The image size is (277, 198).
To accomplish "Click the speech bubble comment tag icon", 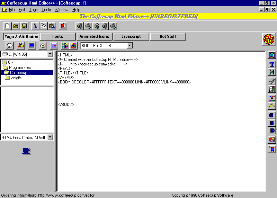I will (x=10, y=46).
